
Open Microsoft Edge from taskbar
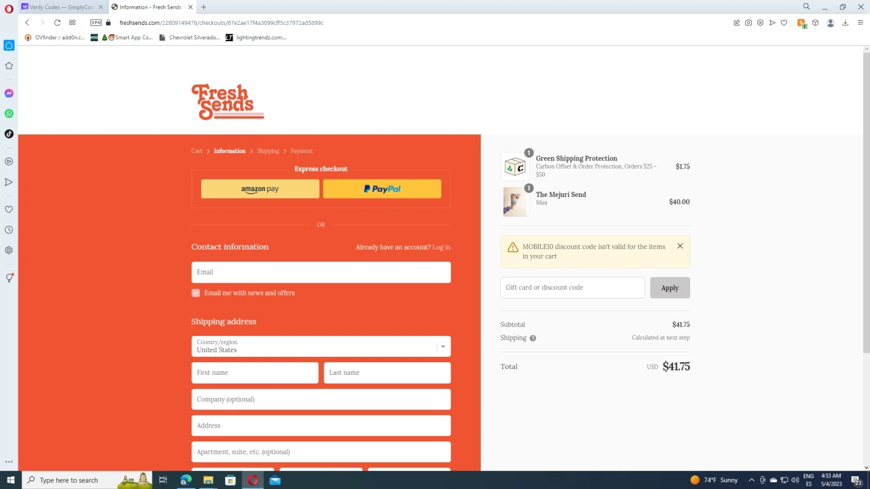click(186, 480)
